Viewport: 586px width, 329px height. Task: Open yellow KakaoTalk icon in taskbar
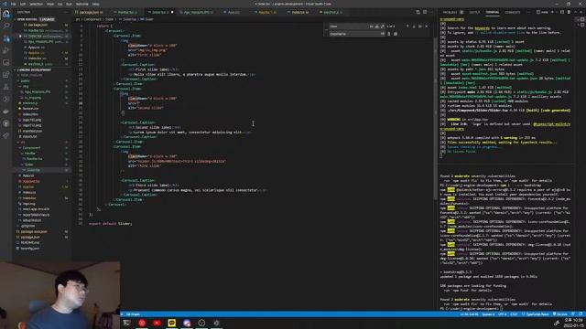172,323
